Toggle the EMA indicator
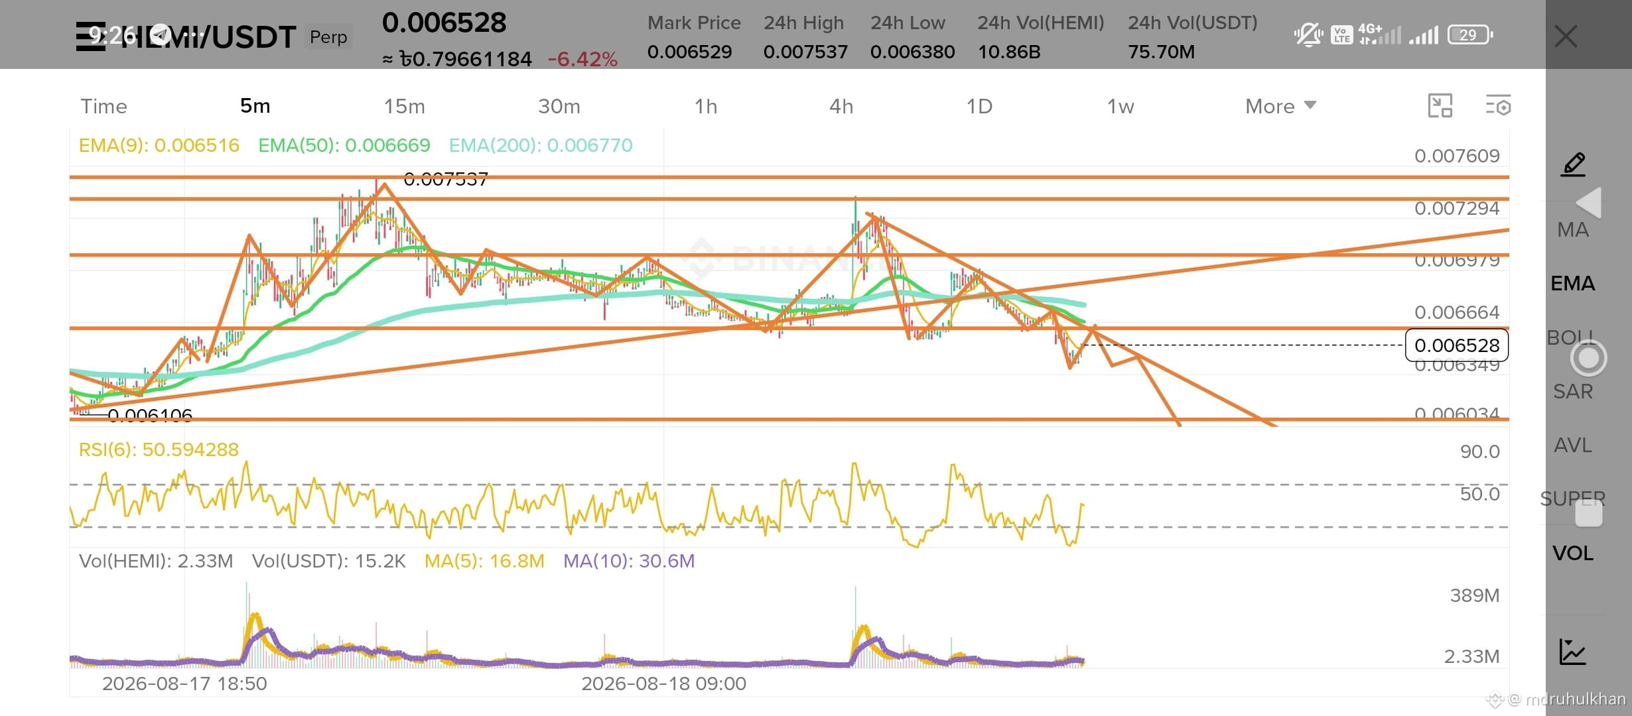This screenshot has width=1632, height=716. [x=1573, y=284]
